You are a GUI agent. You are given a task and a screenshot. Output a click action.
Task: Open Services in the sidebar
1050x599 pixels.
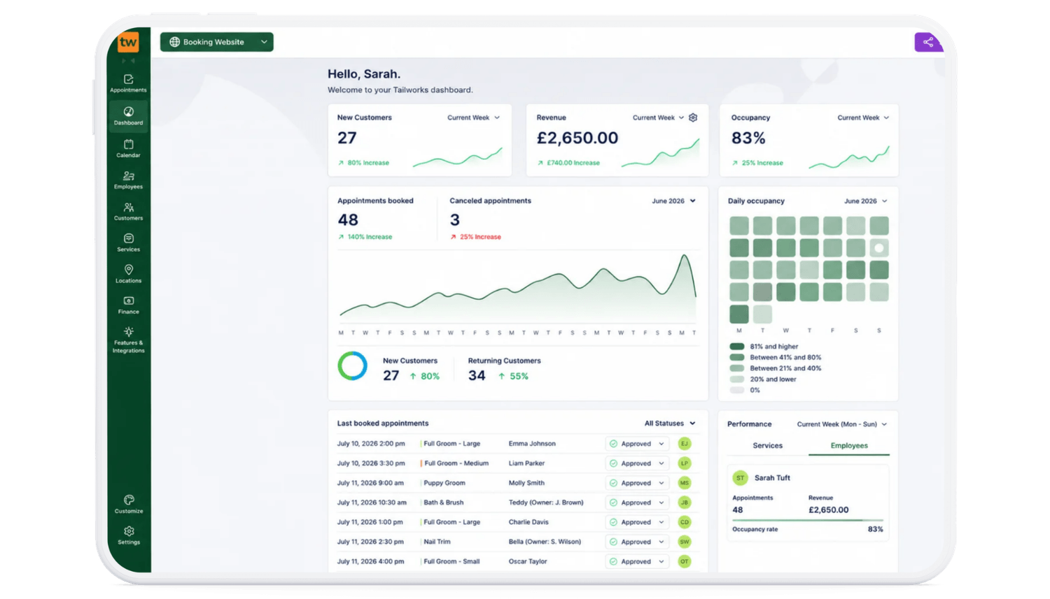128,243
